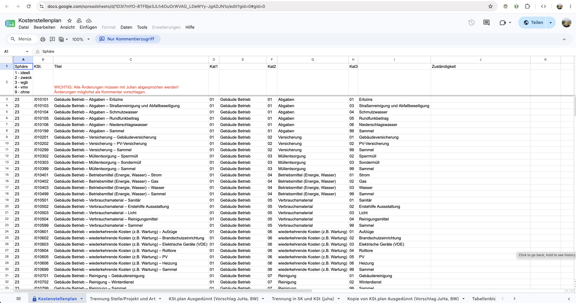The height and width of the screenshot is (303, 576).
Task: Click the Google account avatar in Sheets
Action: click(x=566, y=22)
